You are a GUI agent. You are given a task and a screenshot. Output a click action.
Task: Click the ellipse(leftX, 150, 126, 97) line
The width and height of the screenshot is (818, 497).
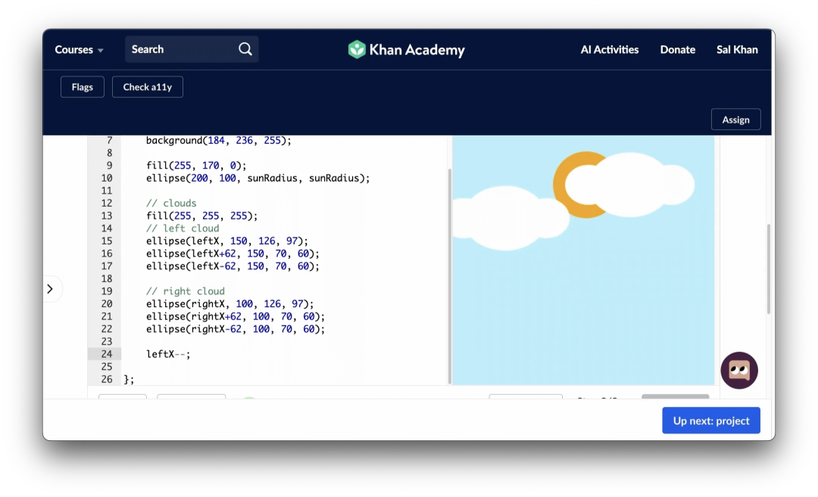[x=227, y=241]
